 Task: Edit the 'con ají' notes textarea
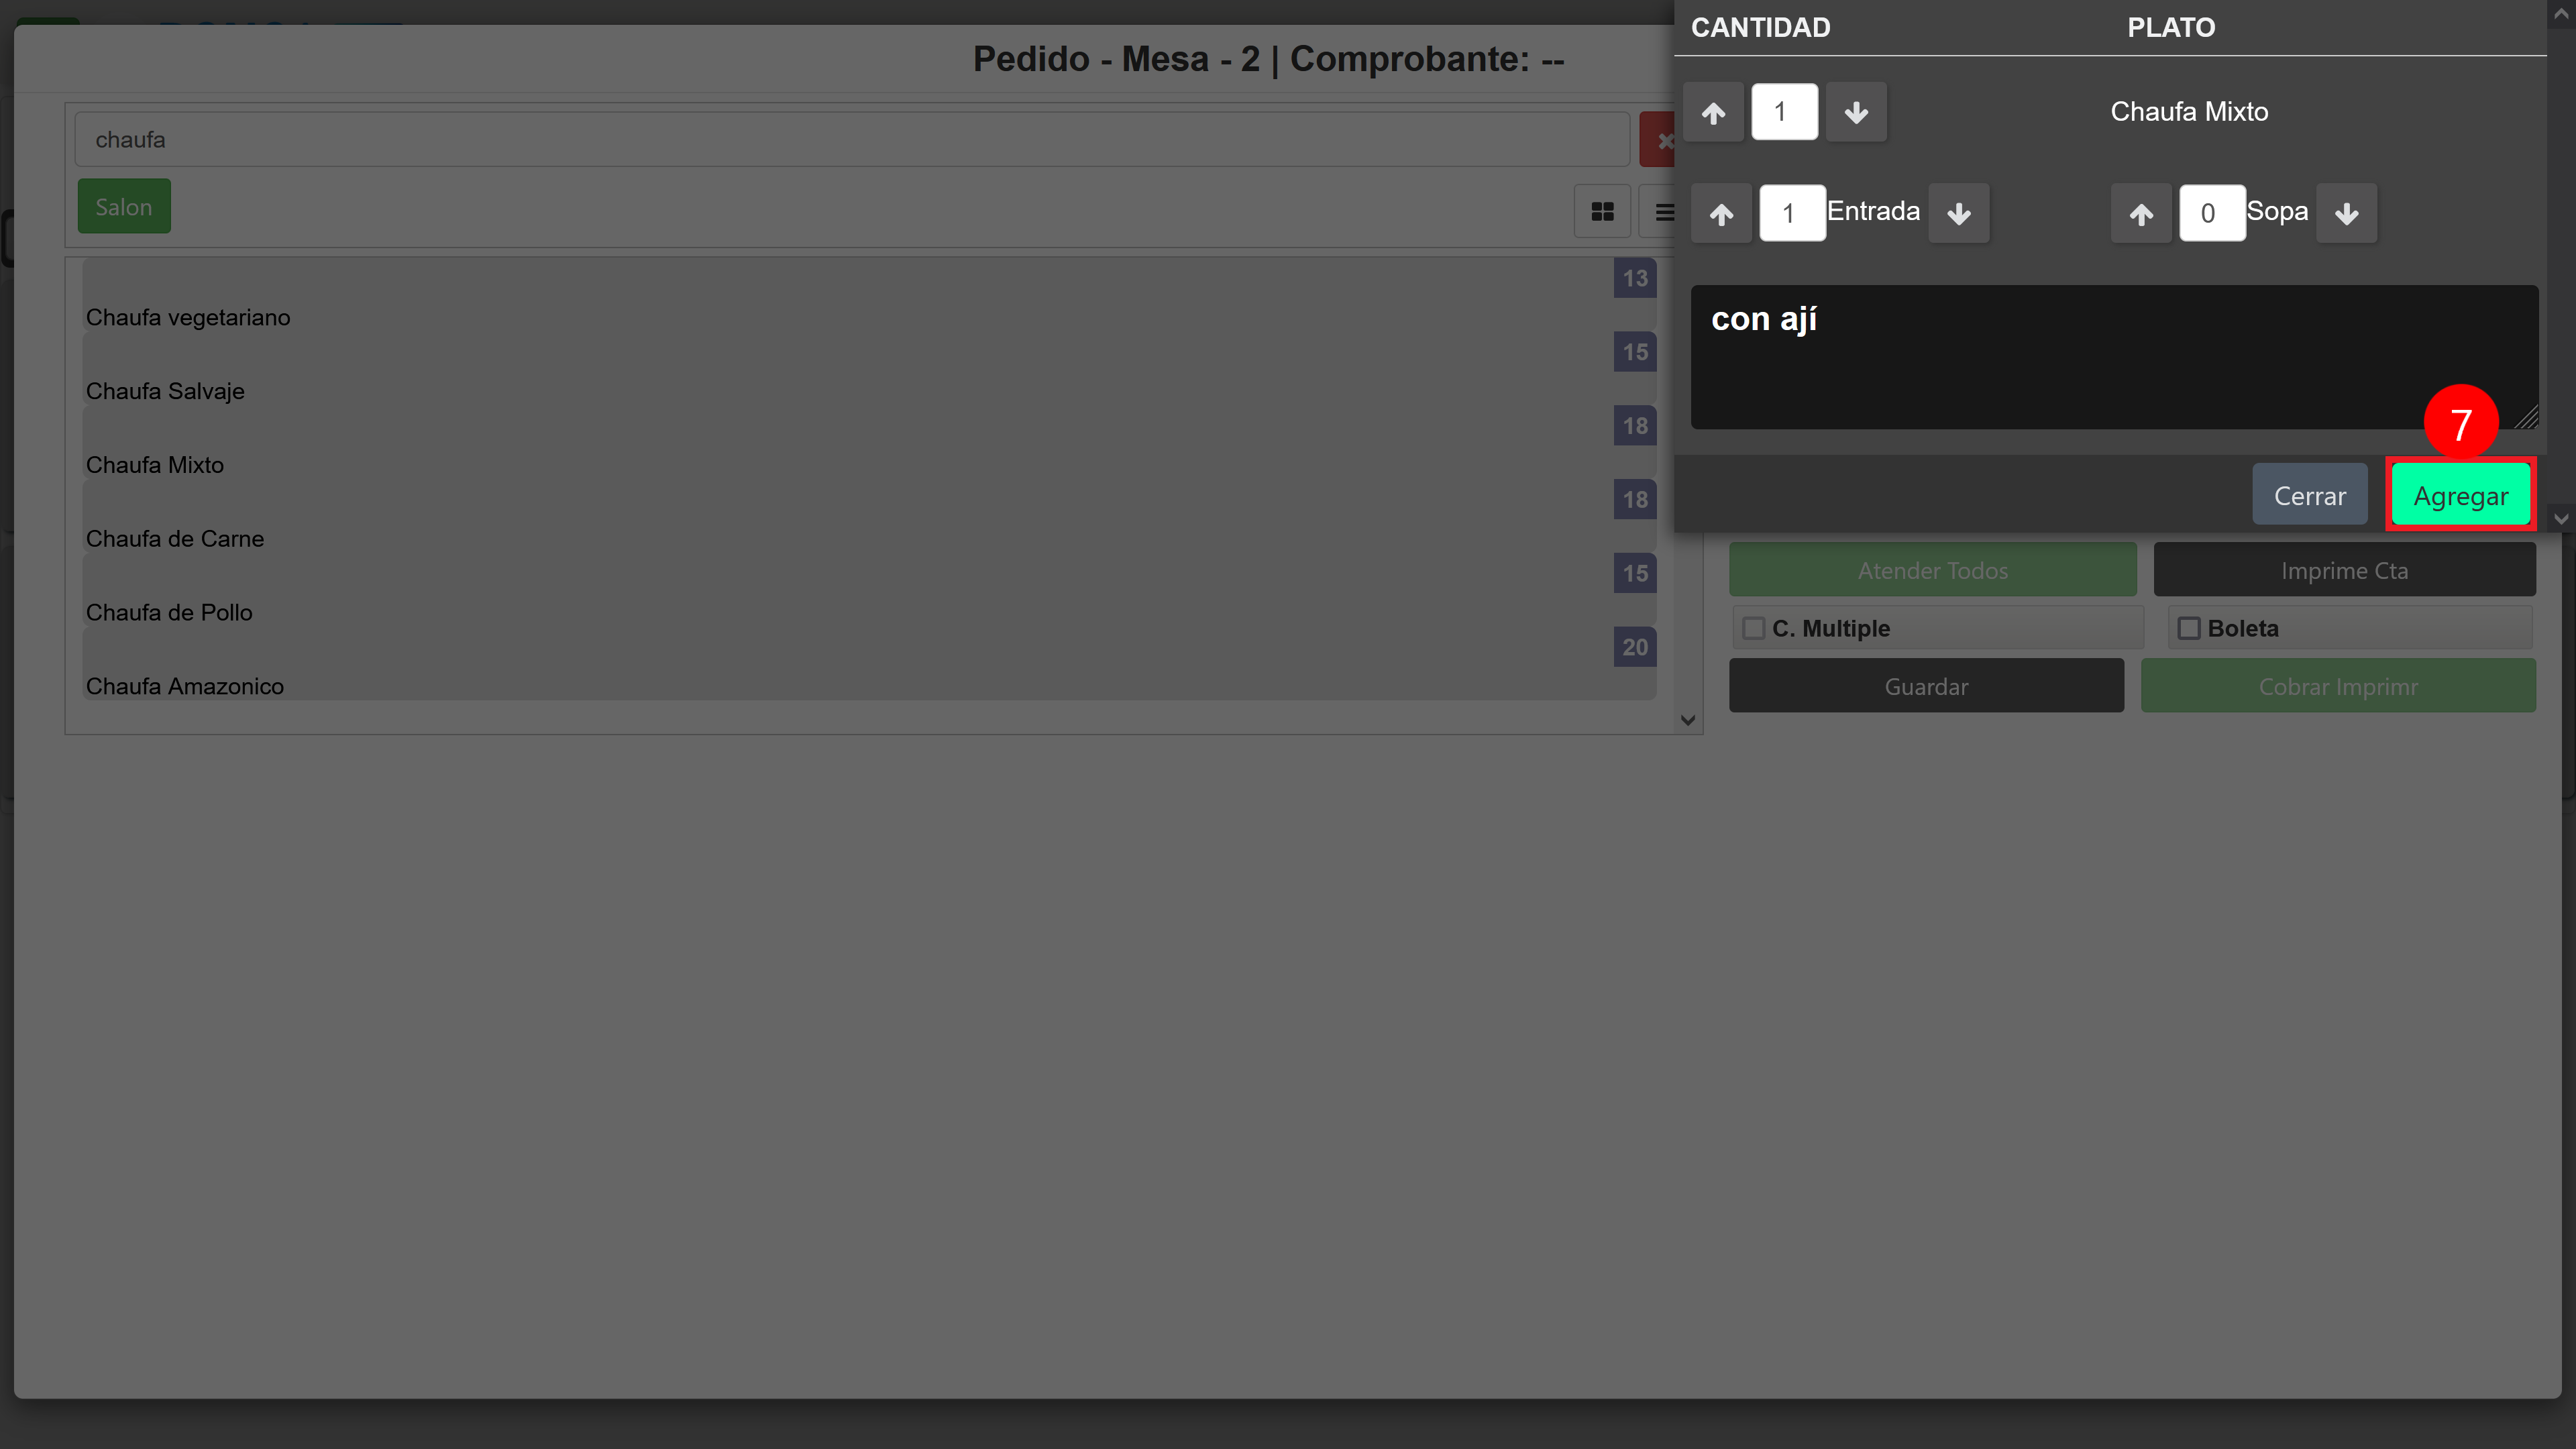(2114, 357)
